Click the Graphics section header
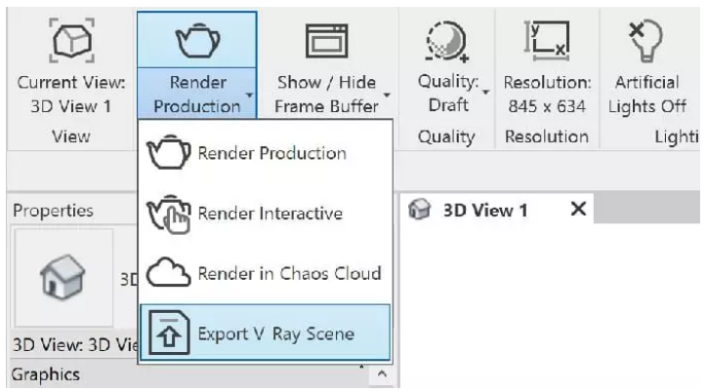The width and height of the screenshot is (707, 392). [x=46, y=375]
